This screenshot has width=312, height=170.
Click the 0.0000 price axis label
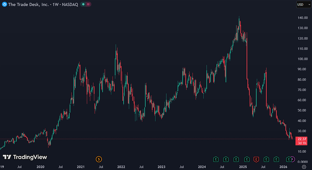point(303,162)
